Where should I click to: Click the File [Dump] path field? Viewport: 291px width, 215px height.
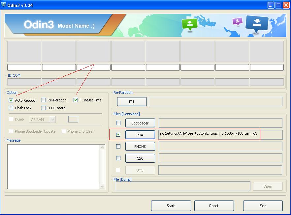coord(183,186)
